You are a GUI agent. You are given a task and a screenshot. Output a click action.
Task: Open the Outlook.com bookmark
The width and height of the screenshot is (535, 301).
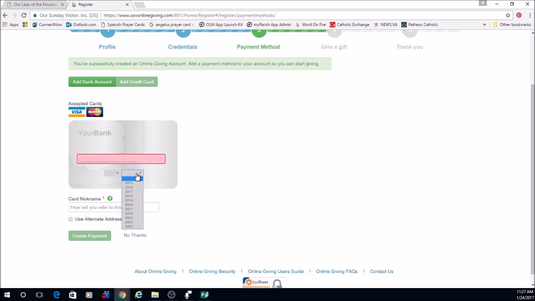[x=81, y=25]
